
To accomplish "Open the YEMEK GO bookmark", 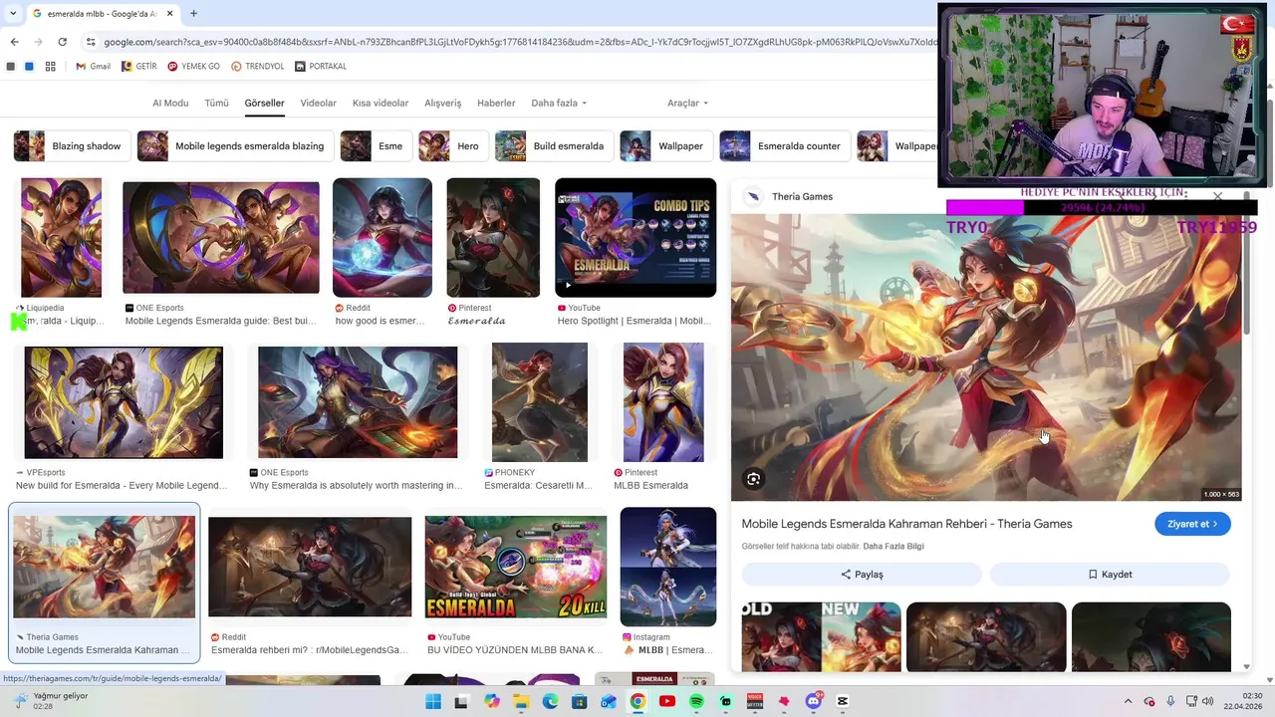I will 193,67.
